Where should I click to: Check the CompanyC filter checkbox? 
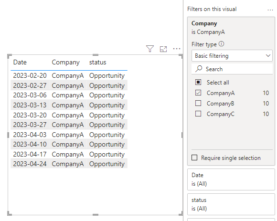tap(198, 114)
